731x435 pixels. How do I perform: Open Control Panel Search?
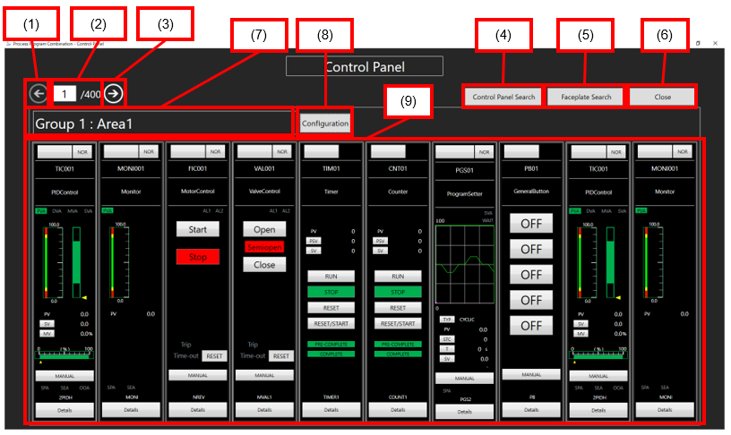(x=503, y=97)
